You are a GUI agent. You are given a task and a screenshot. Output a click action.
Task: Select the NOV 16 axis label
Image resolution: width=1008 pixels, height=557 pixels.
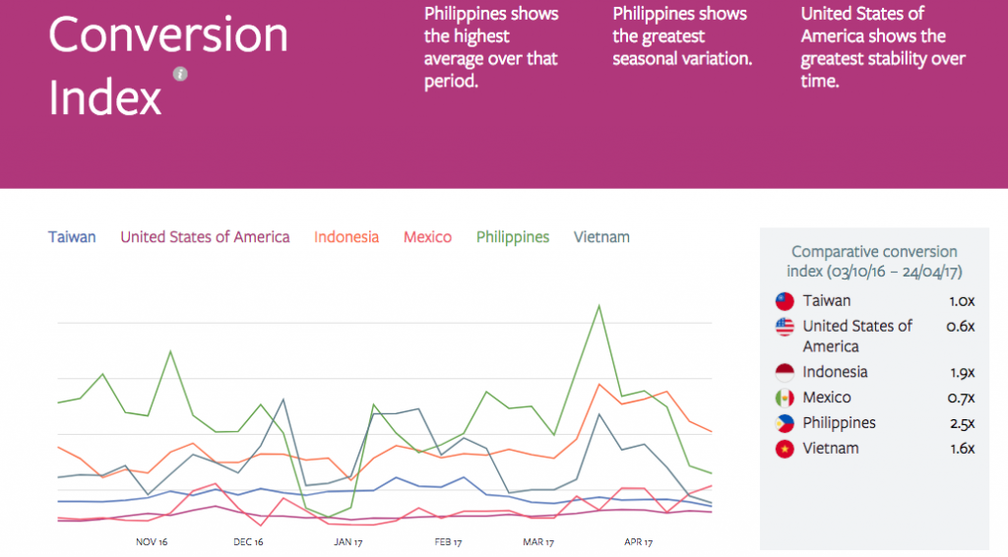pos(152,541)
